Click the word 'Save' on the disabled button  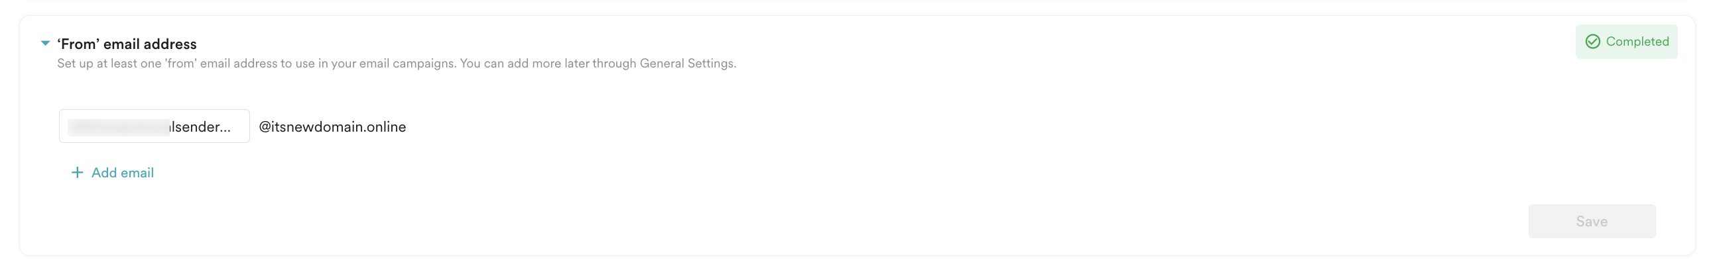1591,221
